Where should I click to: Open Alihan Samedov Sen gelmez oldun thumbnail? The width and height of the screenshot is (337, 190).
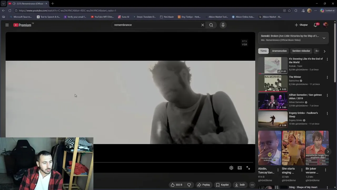(x=273, y=101)
